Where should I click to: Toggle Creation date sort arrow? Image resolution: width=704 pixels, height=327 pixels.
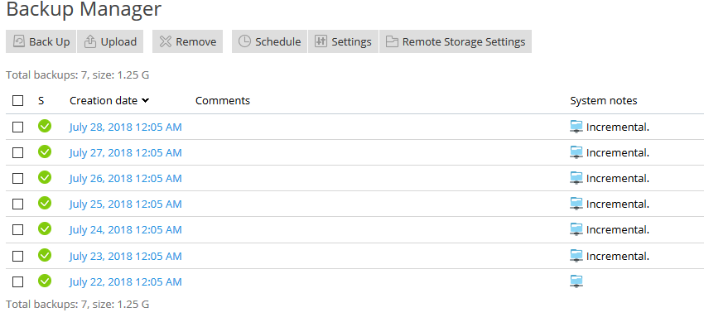click(x=145, y=101)
